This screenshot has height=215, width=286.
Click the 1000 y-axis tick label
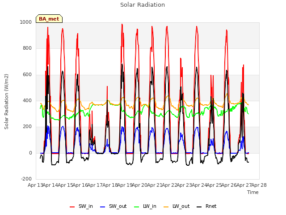pyautogui.click(x=26, y=22)
